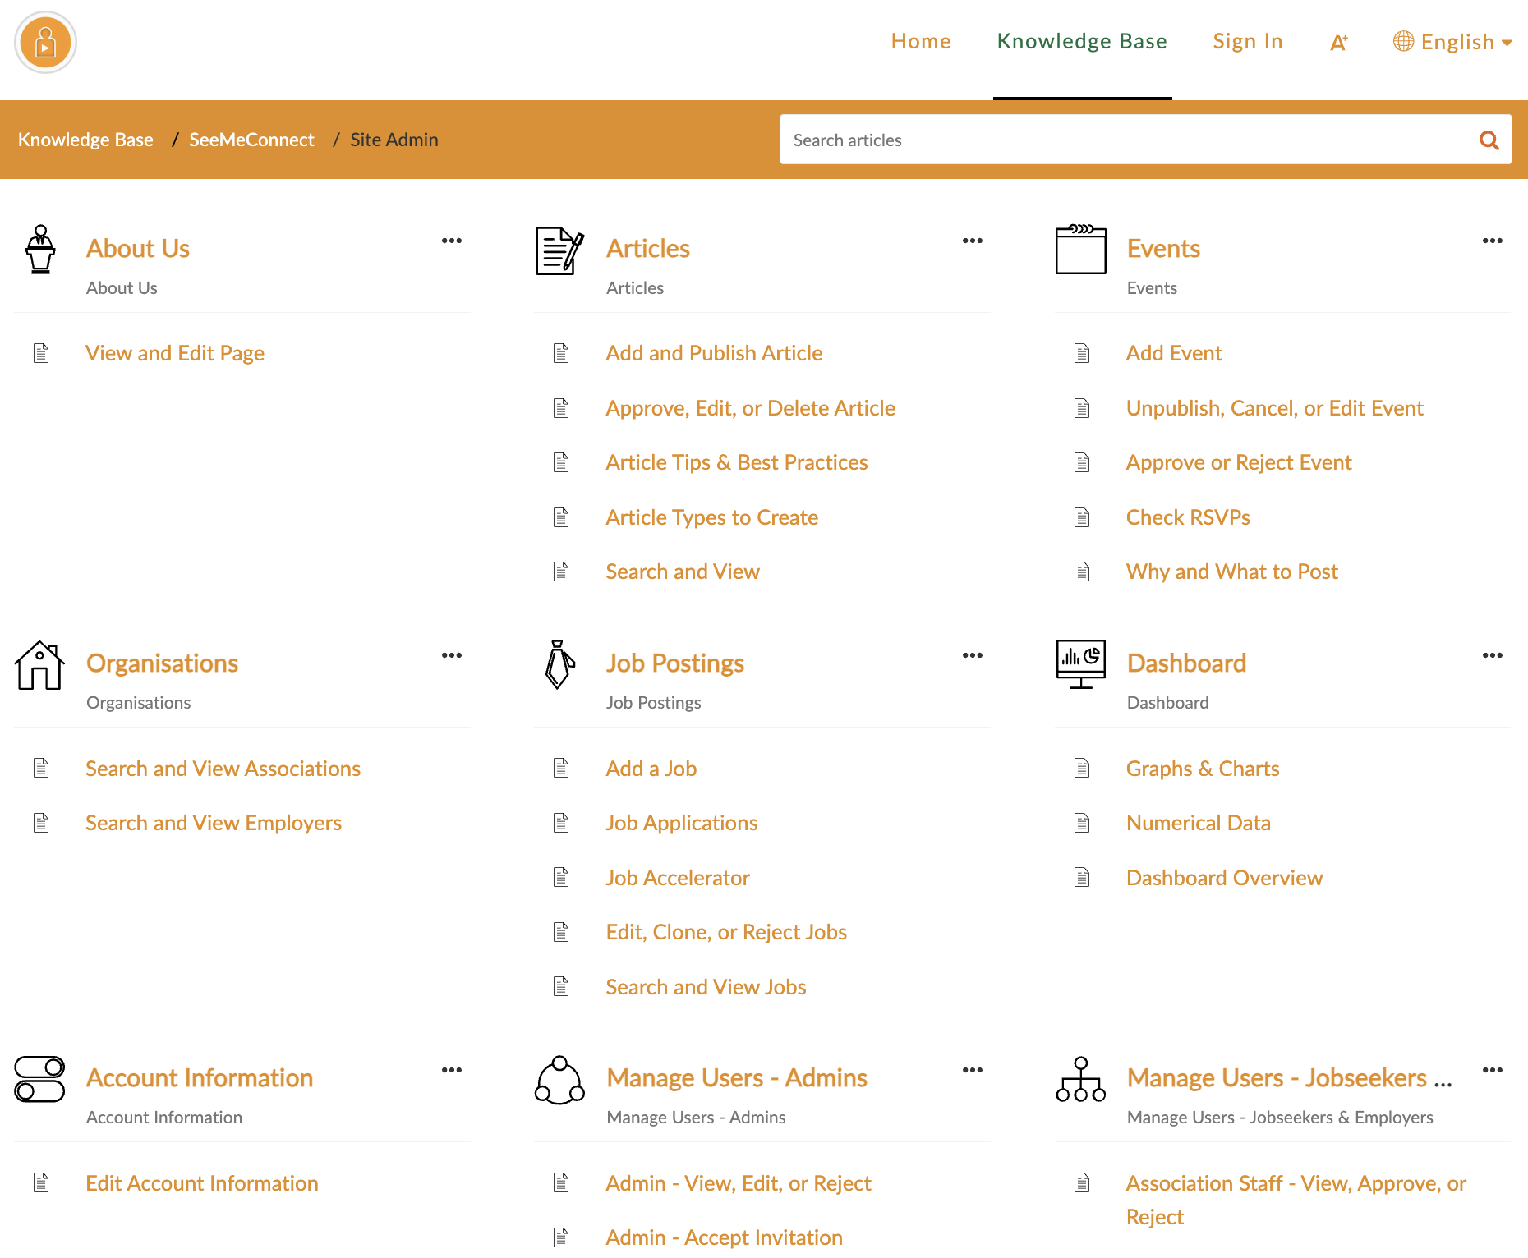Click document icon beside Add and Publish Article
The image size is (1528, 1258).
561,353
